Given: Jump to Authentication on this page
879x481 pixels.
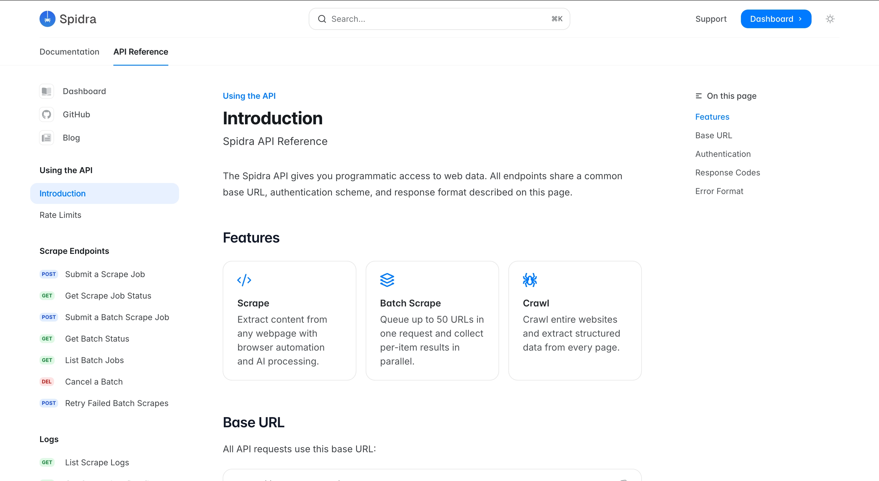Looking at the screenshot, I should (723, 154).
